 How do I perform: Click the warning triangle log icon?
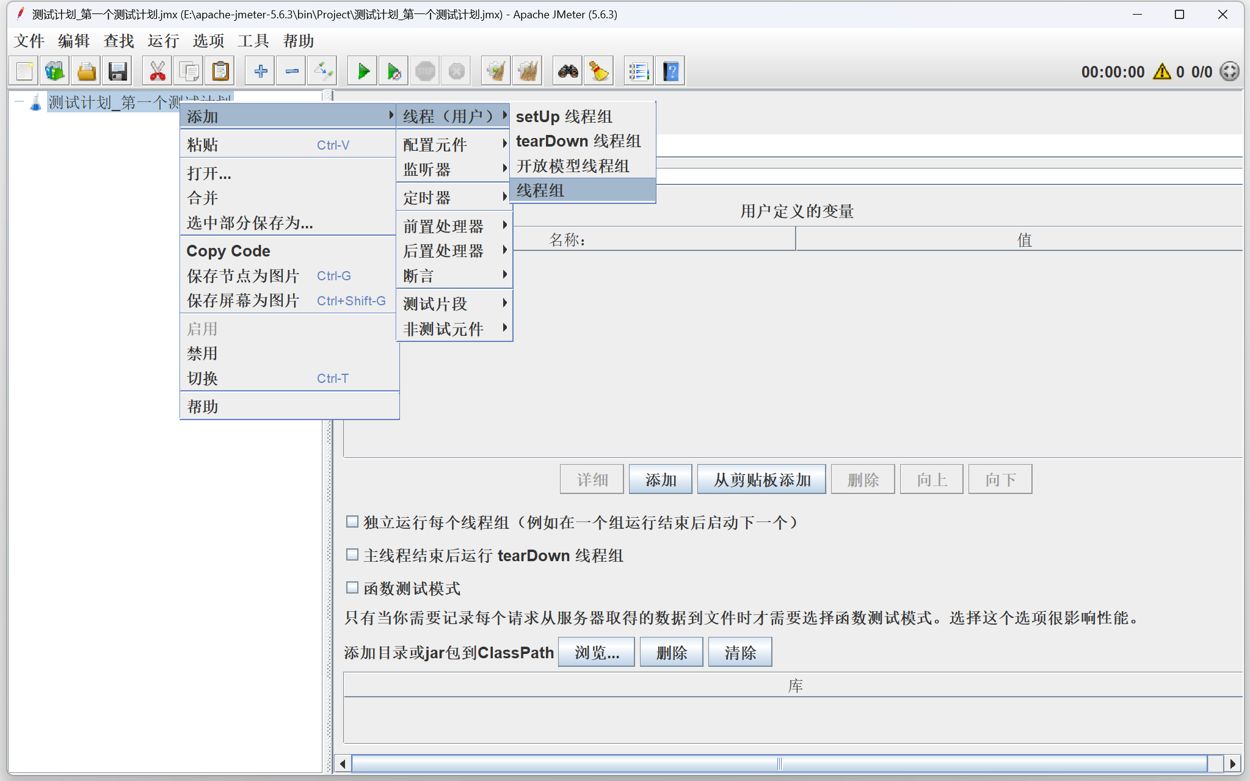(1161, 71)
